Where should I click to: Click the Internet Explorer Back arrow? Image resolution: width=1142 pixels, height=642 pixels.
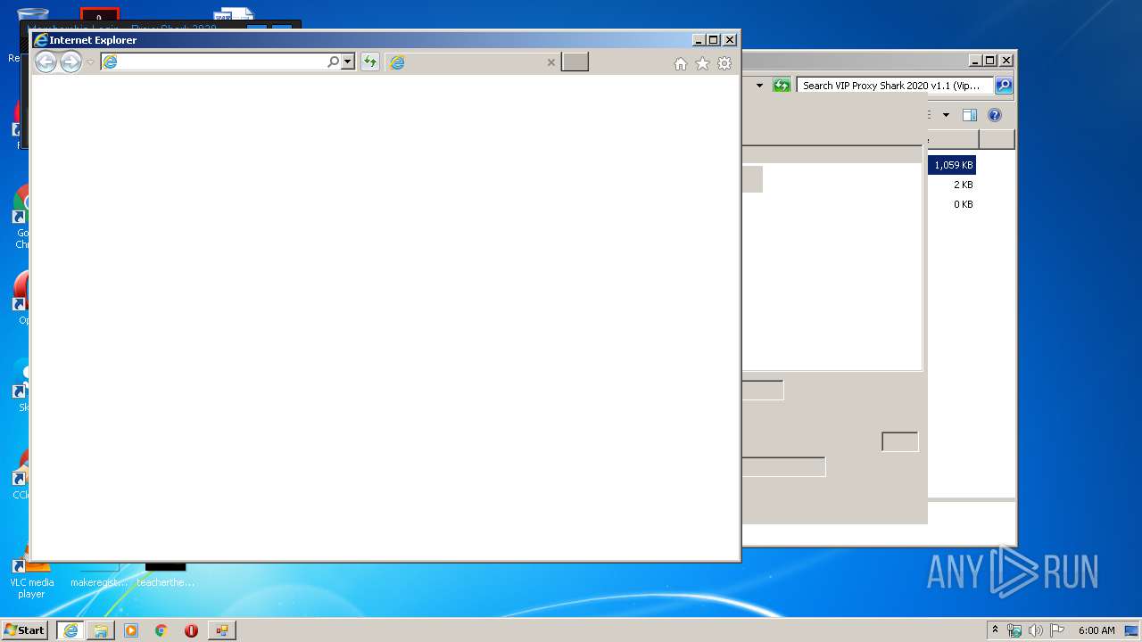point(46,62)
